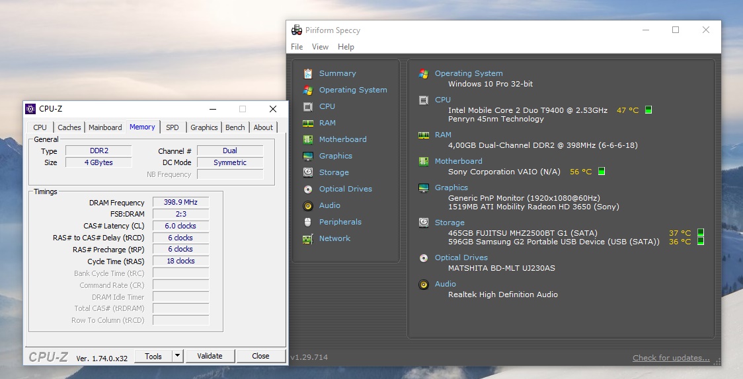Viewport: 743px width, 379px height.
Task: Click the green Motherboard temperature indicator icon
Action: [x=602, y=171]
